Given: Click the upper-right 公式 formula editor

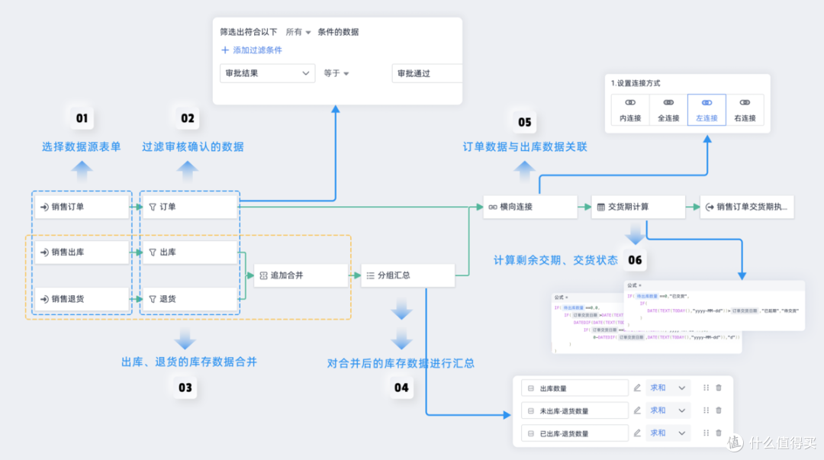Looking at the screenshot, I should (x=714, y=306).
